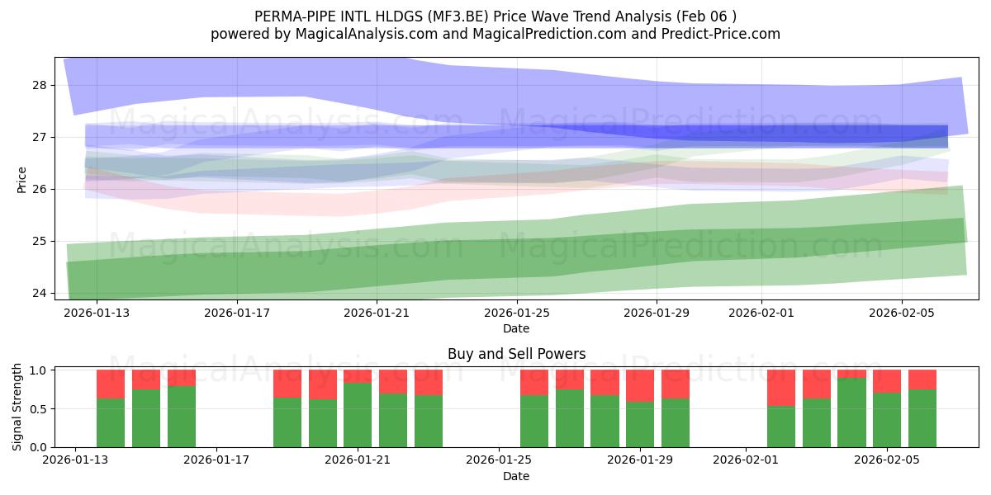Click the Feb 3 signal strength bar
Viewport: 991px width, 495px height.
(x=817, y=408)
